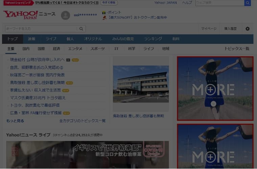Click the news keyword search magnifier icon

click(81, 29)
